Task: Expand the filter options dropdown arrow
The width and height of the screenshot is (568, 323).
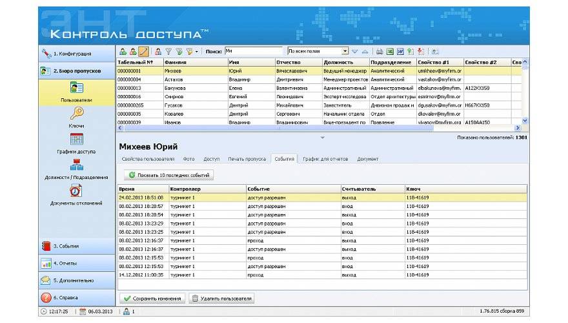Action: pyautogui.click(x=196, y=52)
